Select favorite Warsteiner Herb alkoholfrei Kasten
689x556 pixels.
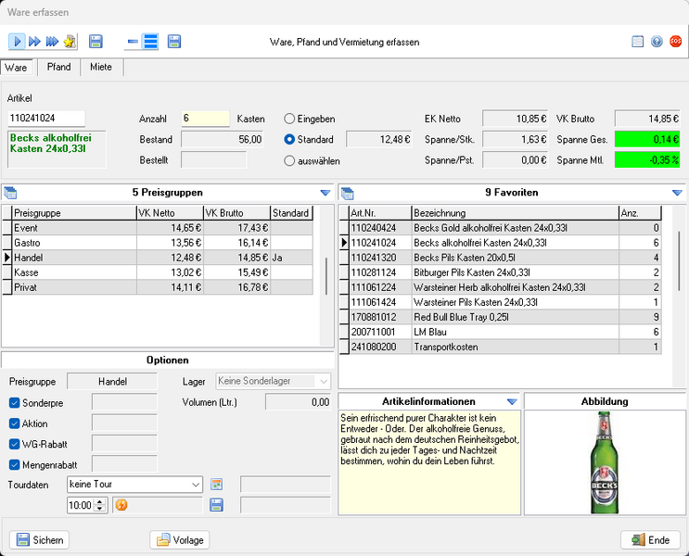[x=501, y=287]
